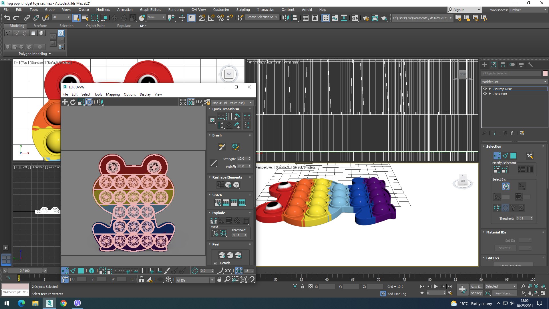Open the Modifier List dropdown
Viewport: 549px width, 309px height.
514,82
